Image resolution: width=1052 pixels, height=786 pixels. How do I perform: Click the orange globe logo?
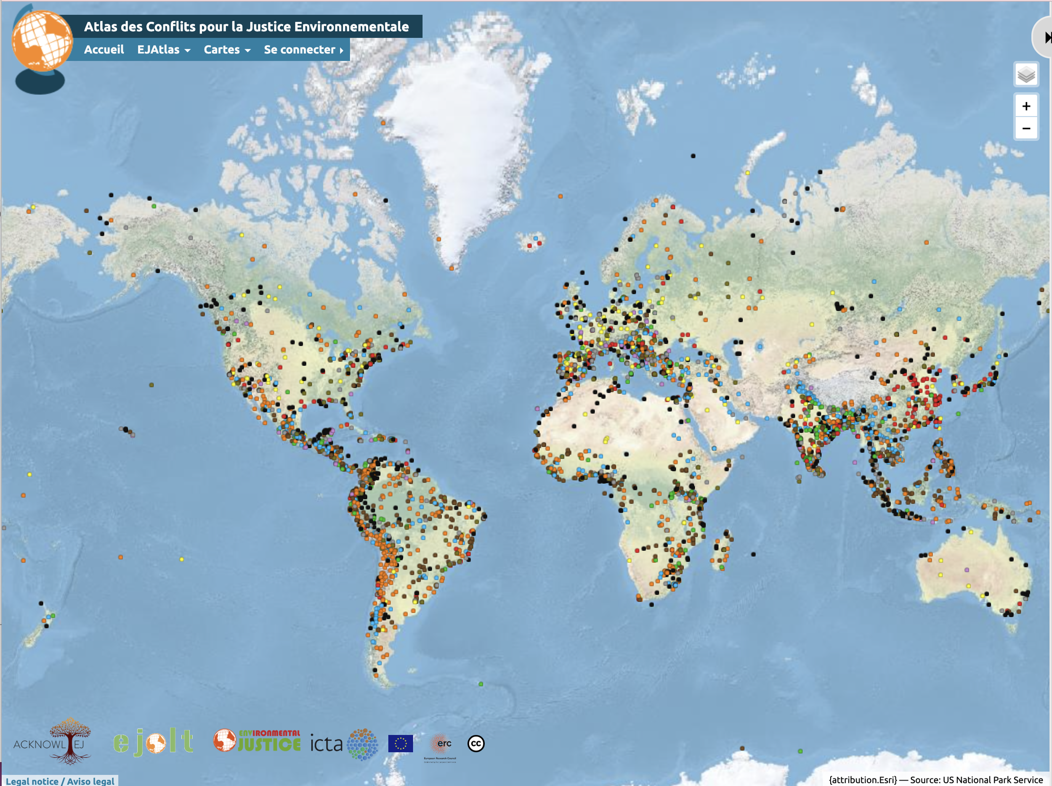(x=42, y=41)
